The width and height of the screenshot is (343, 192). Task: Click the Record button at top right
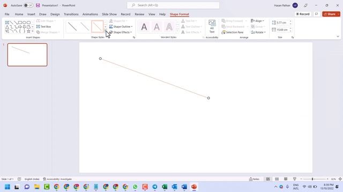[x=303, y=14]
